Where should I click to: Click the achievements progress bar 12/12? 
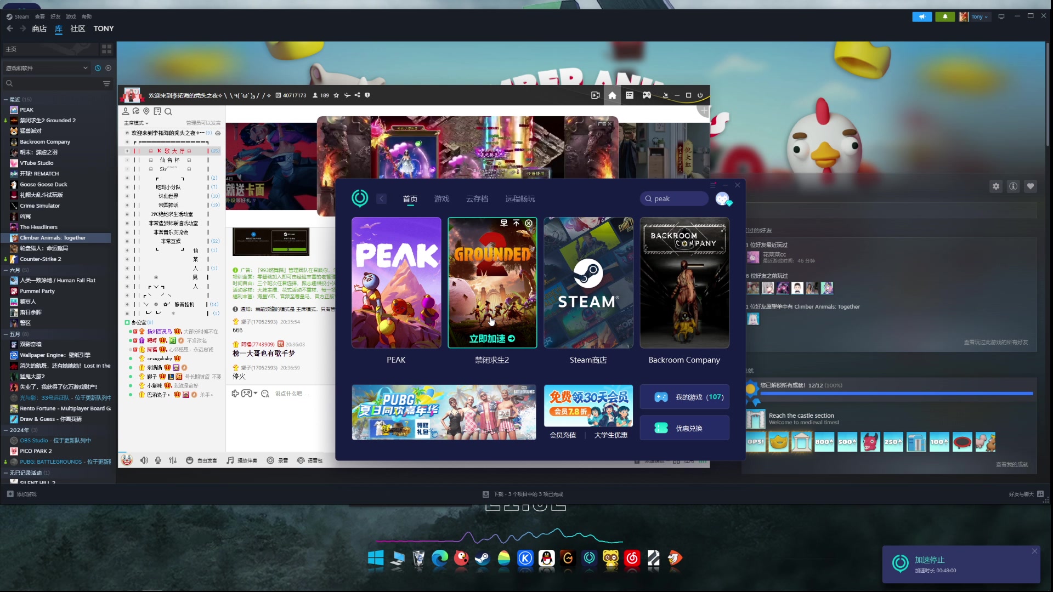(897, 393)
